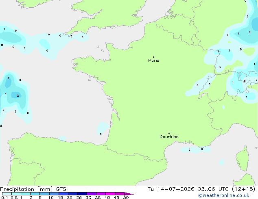
Task: Click the 0.1 legend scale value
Action: pos(4,197)
